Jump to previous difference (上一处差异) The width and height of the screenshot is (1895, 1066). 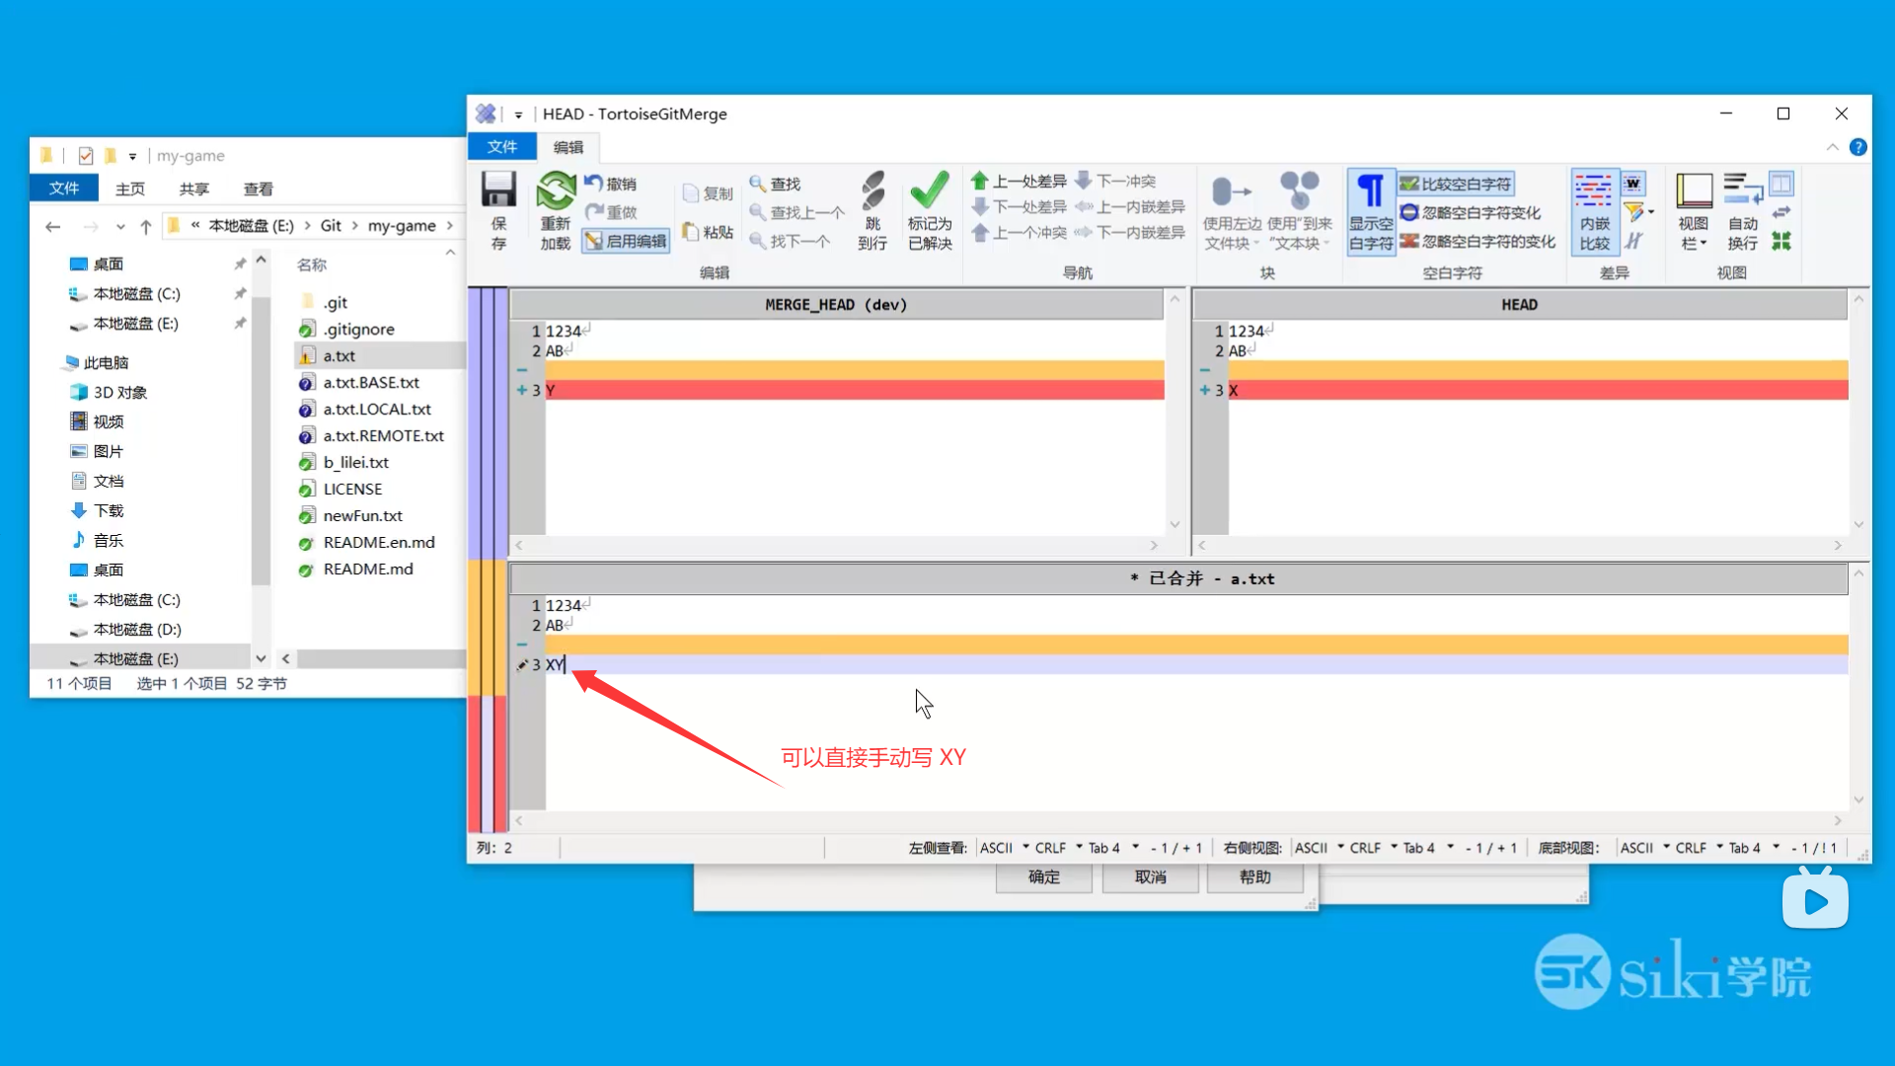click(x=1019, y=182)
